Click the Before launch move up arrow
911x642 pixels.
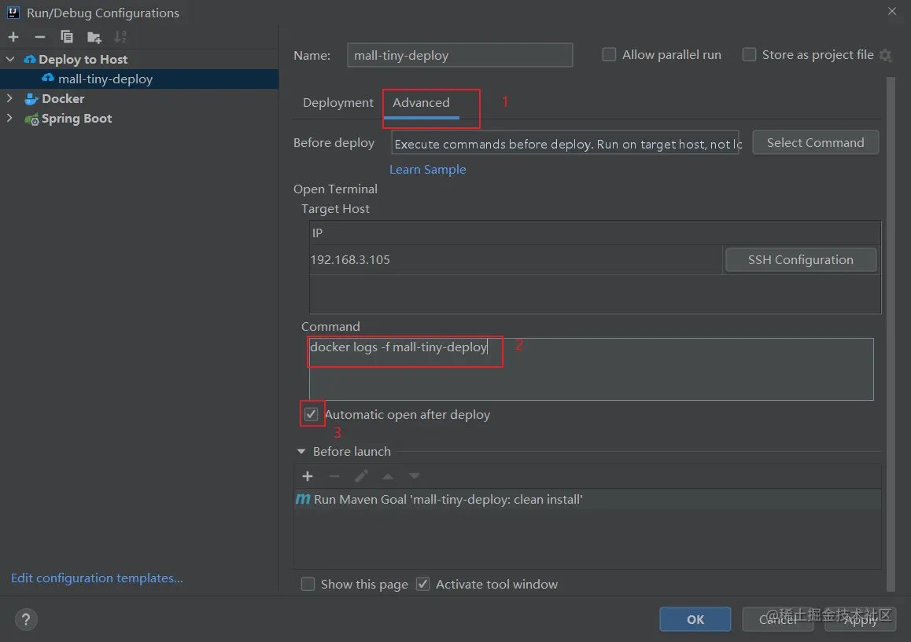point(388,476)
